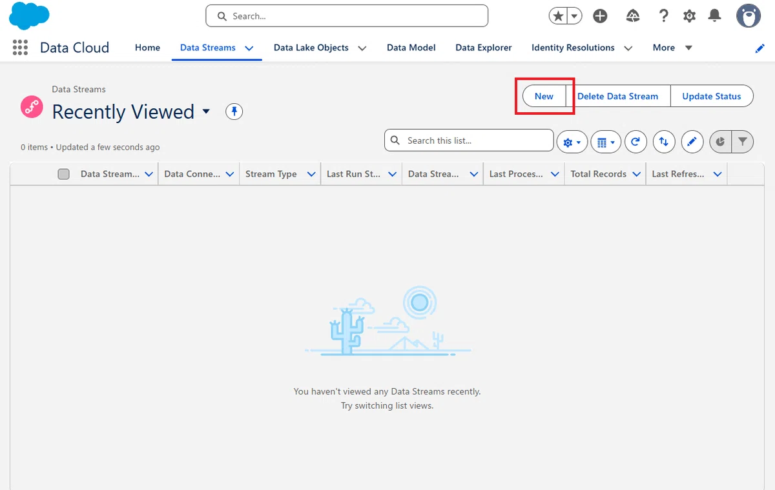Open the Last Refreshed column menu chevron
The width and height of the screenshot is (775, 490).
click(x=718, y=174)
